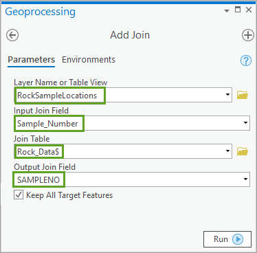Click the plus icon beside Add Join

tap(248, 35)
